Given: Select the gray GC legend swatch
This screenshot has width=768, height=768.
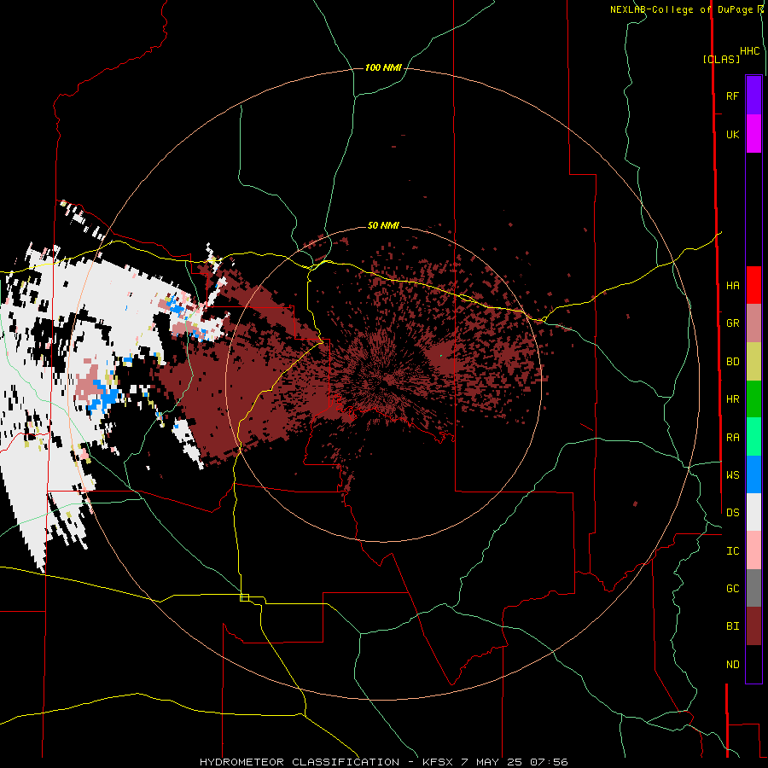Looking at the screenshot, I should (753, 588).
